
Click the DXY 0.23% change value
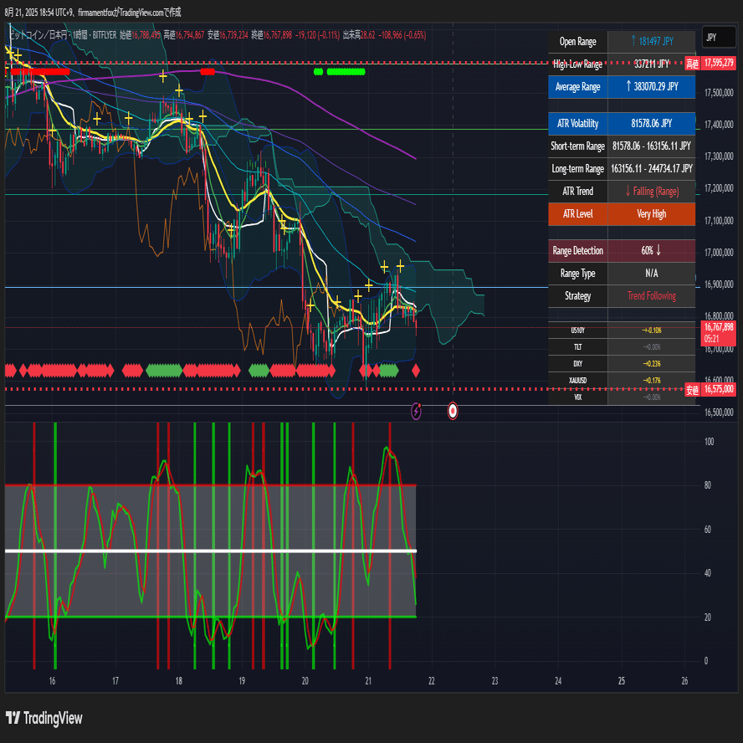click(x=652, y=364)
